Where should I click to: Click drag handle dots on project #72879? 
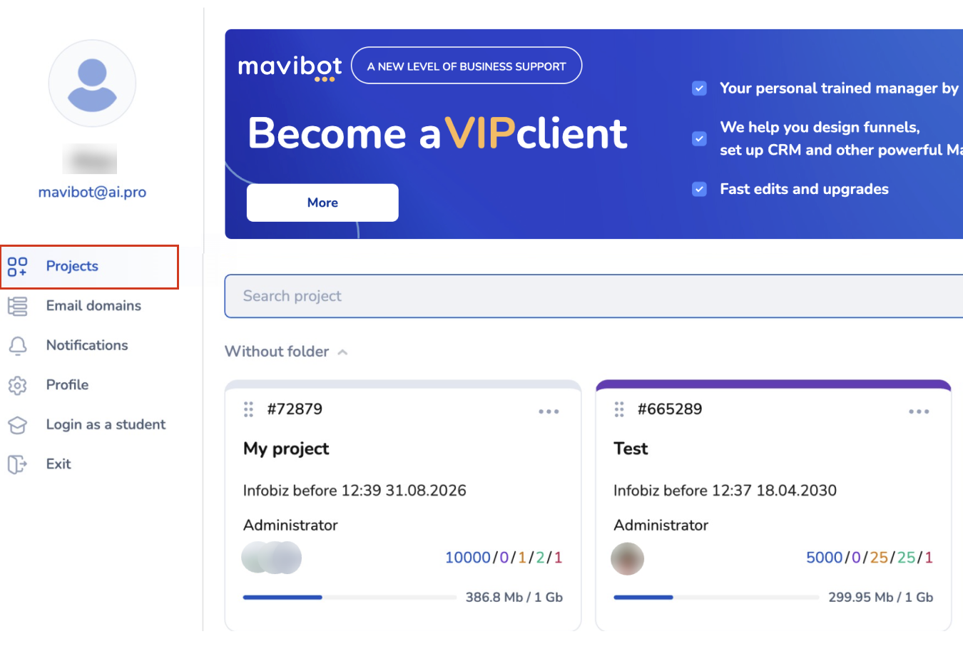pyautogui.click(x=248, y=409)
